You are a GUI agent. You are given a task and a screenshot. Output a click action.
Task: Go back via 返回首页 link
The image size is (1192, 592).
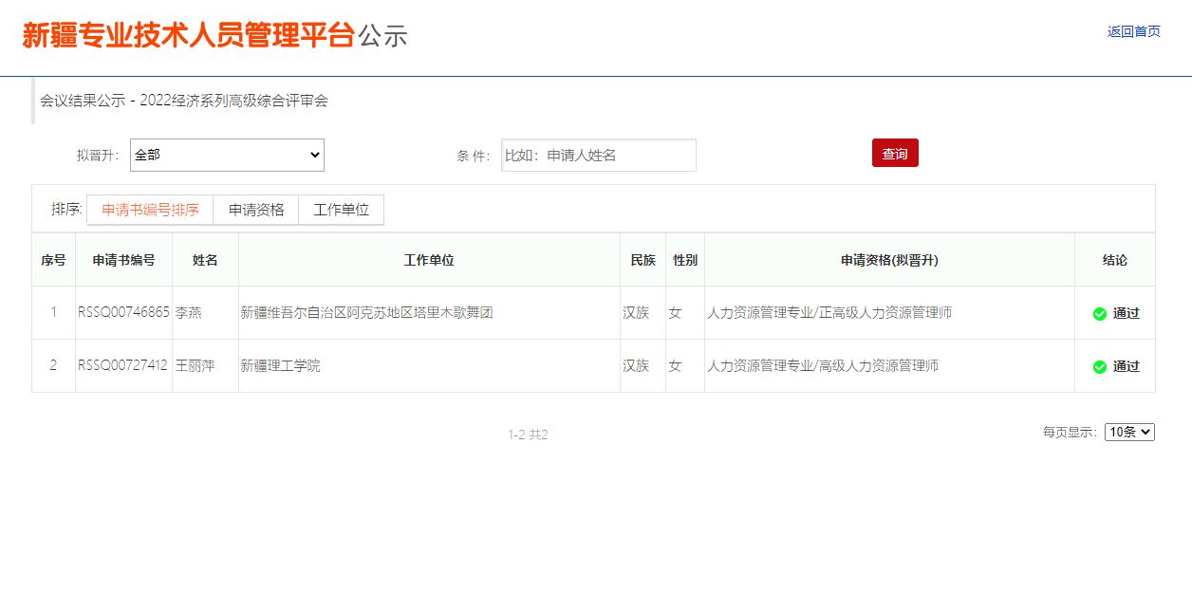[x=1134, y=31]
